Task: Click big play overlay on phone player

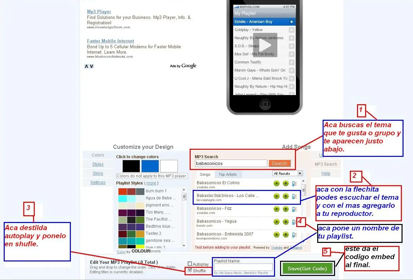Action: coord(265,45)
